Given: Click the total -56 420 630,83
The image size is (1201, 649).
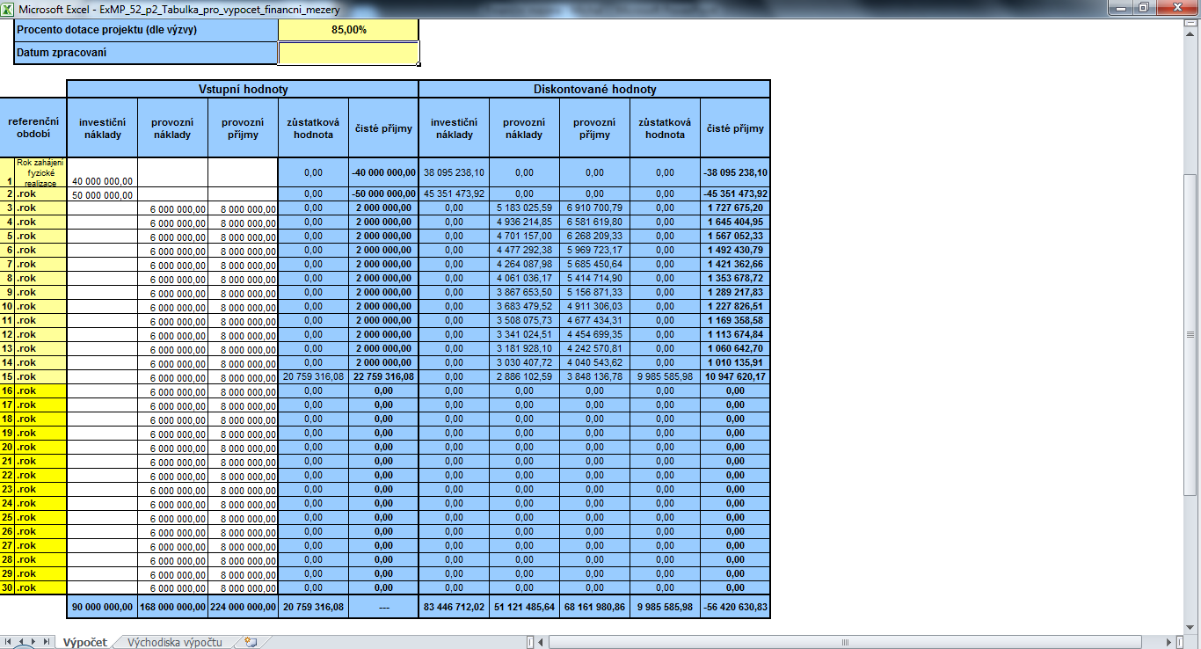Looking at the screenshot, I should 735,607.
